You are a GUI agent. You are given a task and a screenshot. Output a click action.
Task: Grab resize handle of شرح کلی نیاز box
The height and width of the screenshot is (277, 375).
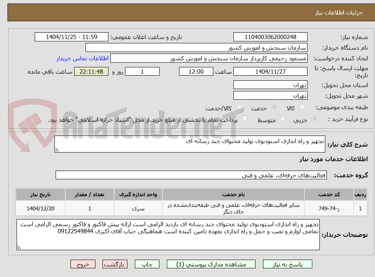coord(57,150)
